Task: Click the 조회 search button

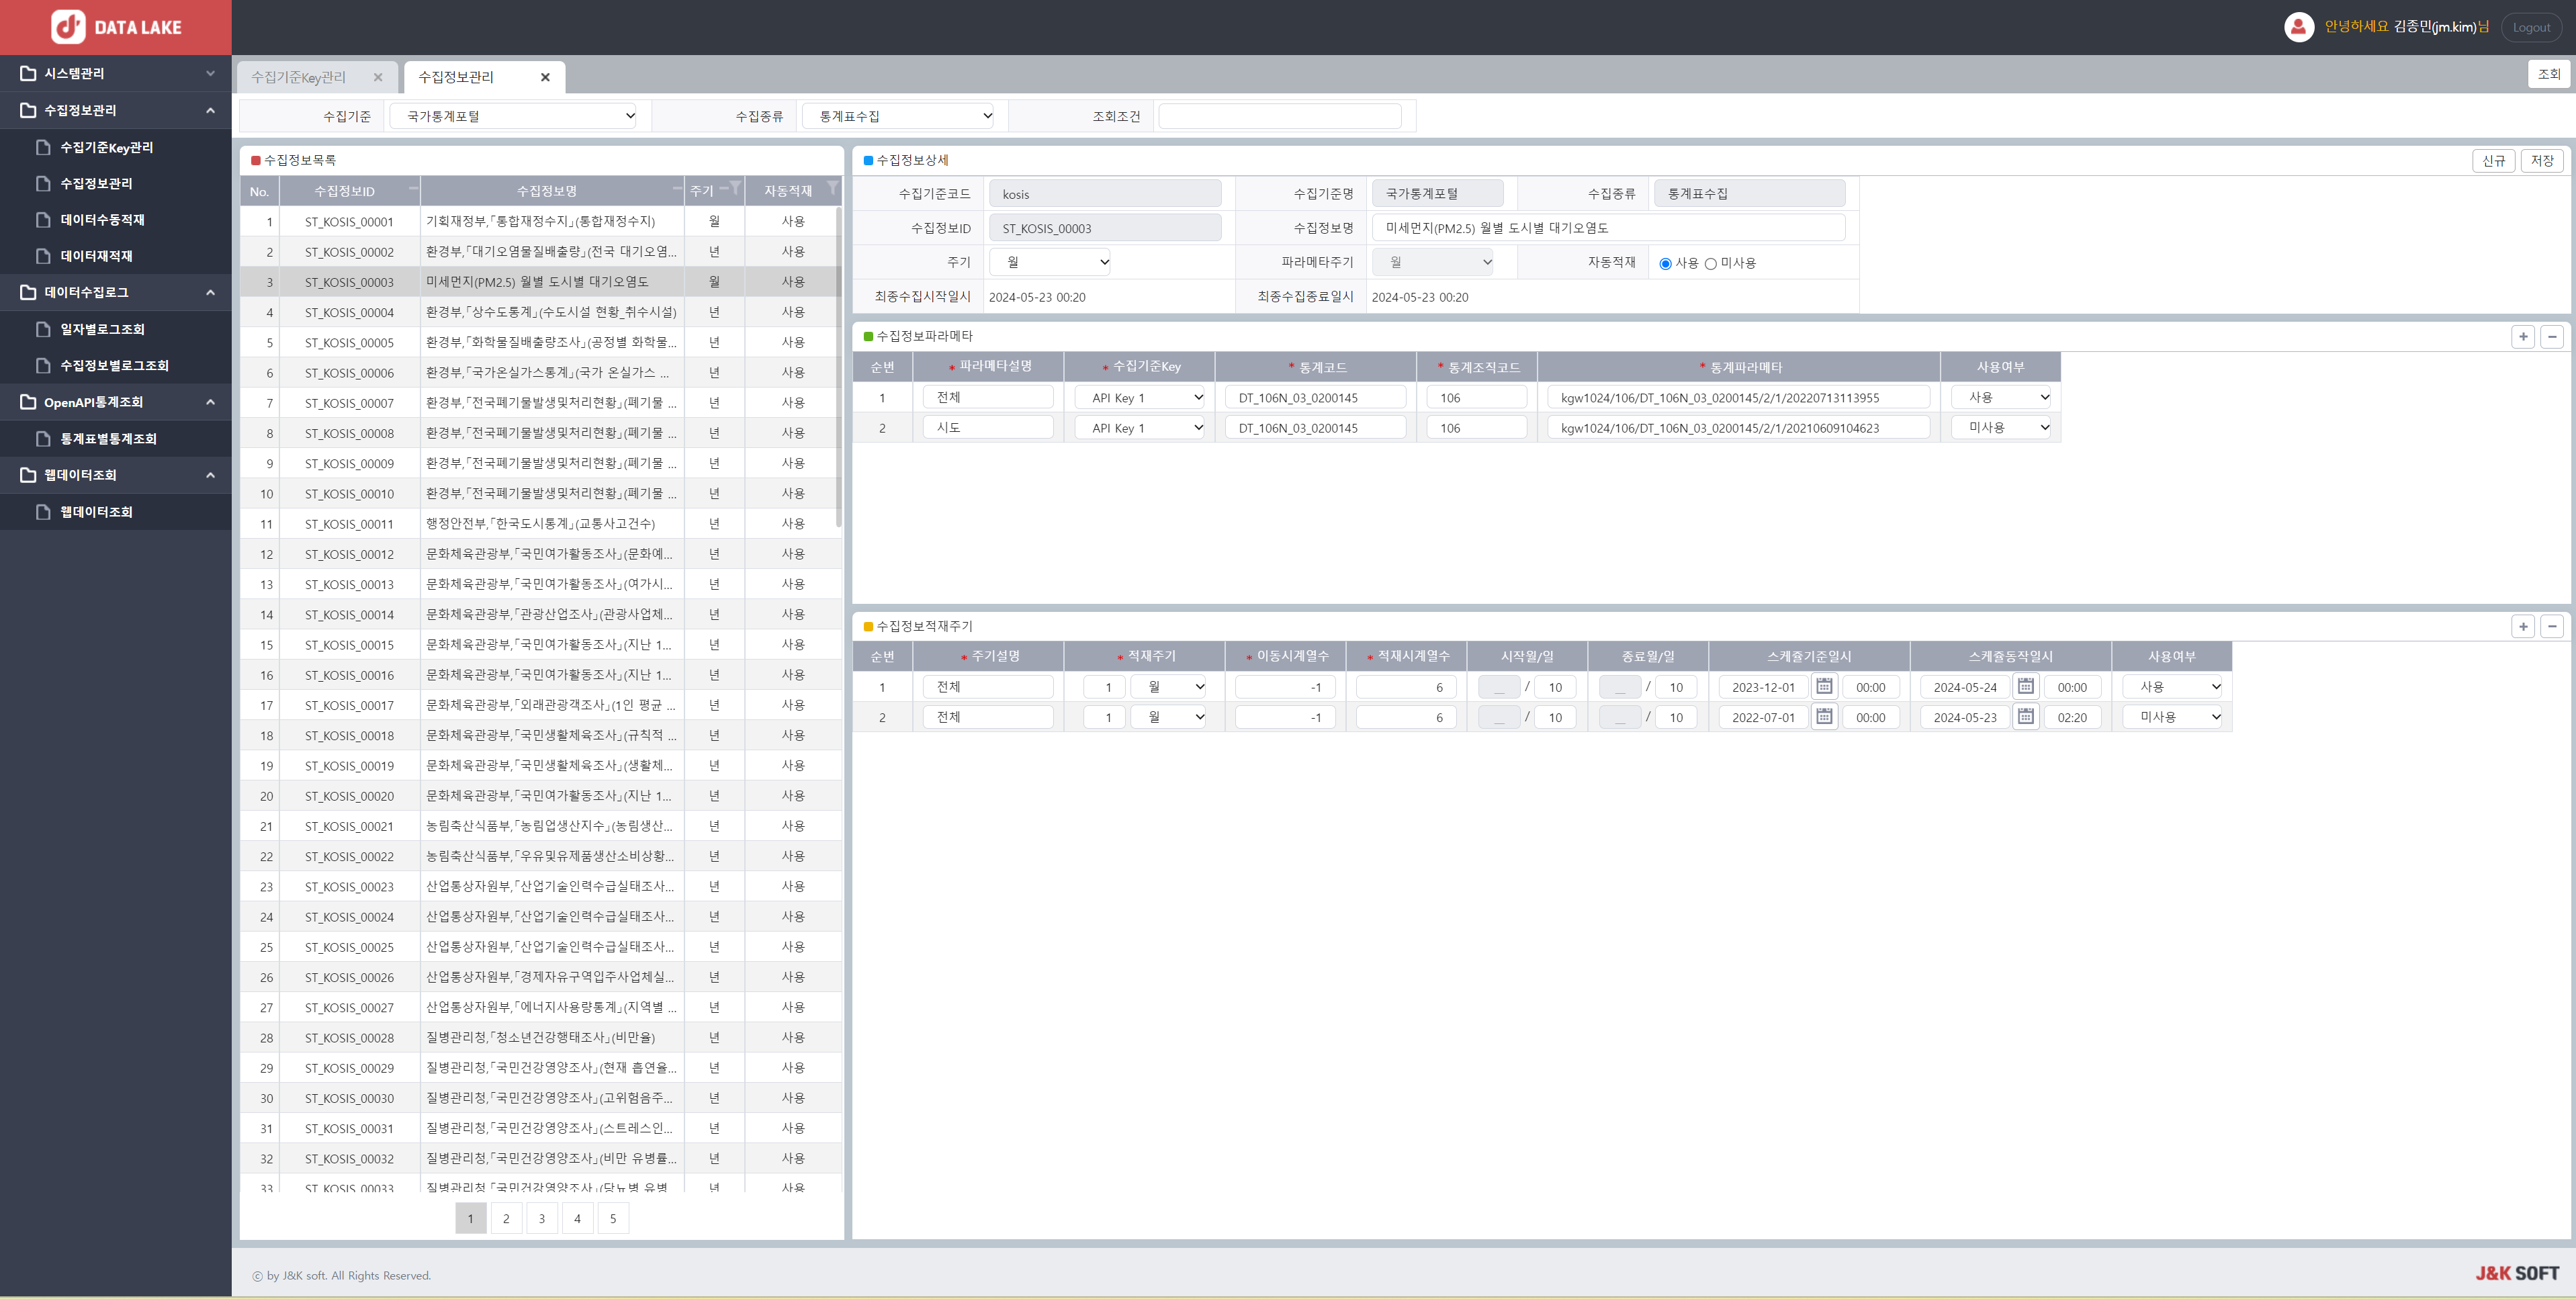Action: tap(2549, 74)
